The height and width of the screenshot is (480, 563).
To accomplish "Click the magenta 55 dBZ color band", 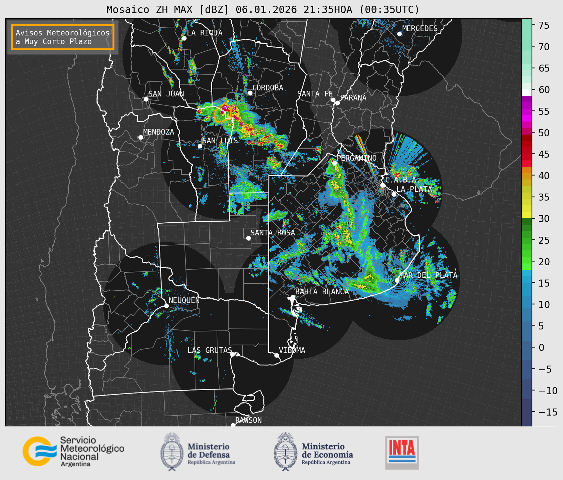I will click(526, 111).
